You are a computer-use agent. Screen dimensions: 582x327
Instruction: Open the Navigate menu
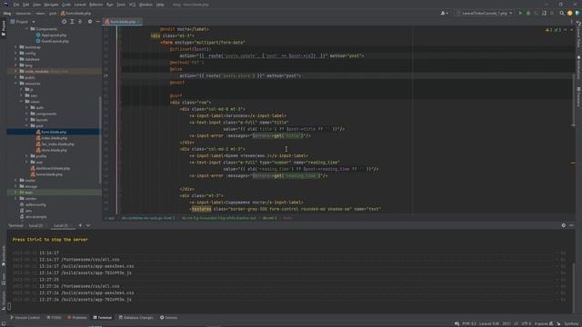[51, 5]
